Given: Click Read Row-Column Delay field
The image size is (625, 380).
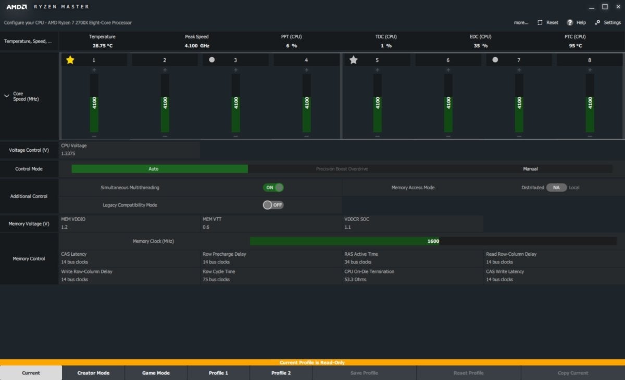Looking at the screenshot, I should pyautogui.click(x=555, y=258).
